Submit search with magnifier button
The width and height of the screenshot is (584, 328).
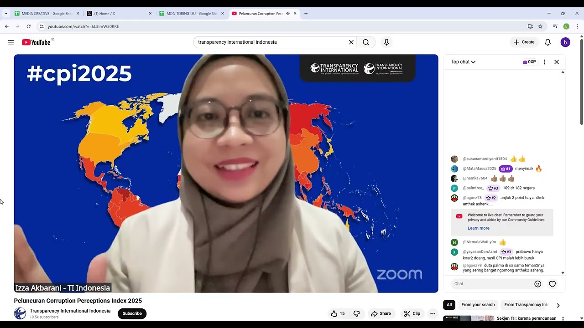(366, 42)
